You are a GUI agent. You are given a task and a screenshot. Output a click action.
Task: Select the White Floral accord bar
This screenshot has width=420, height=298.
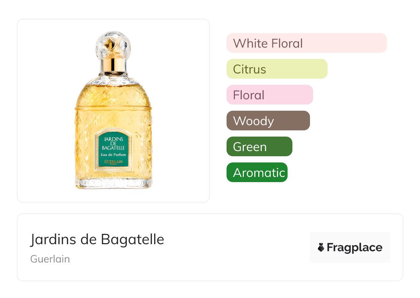(x=306, y=43)
